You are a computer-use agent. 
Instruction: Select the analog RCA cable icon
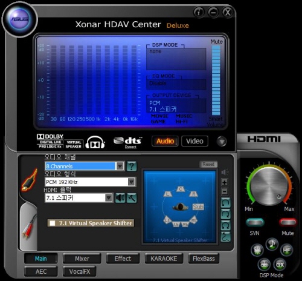pyautogui.click(x=29, y=226)
